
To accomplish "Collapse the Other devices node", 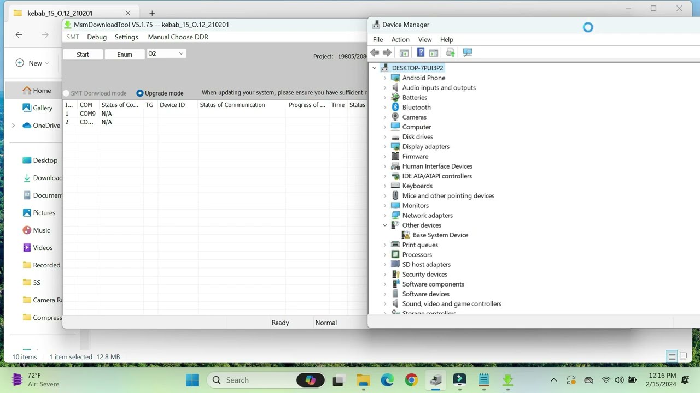I will (x=384, y=225).
